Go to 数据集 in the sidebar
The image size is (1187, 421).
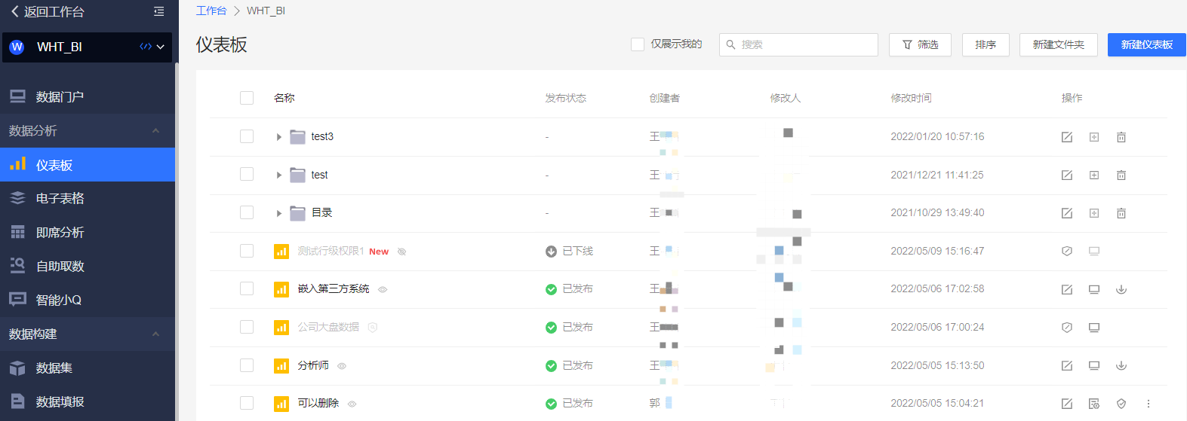coord(54,368)
